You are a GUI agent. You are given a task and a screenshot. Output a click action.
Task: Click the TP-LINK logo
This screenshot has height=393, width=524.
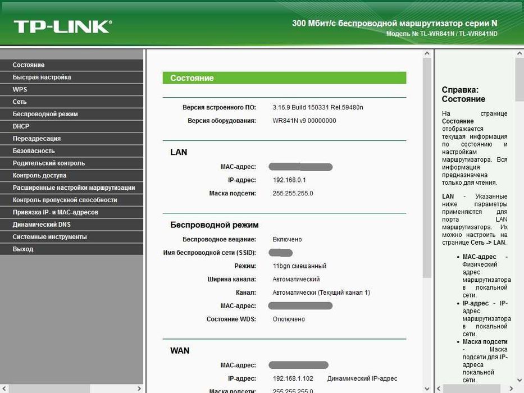(x=63, y=27)
